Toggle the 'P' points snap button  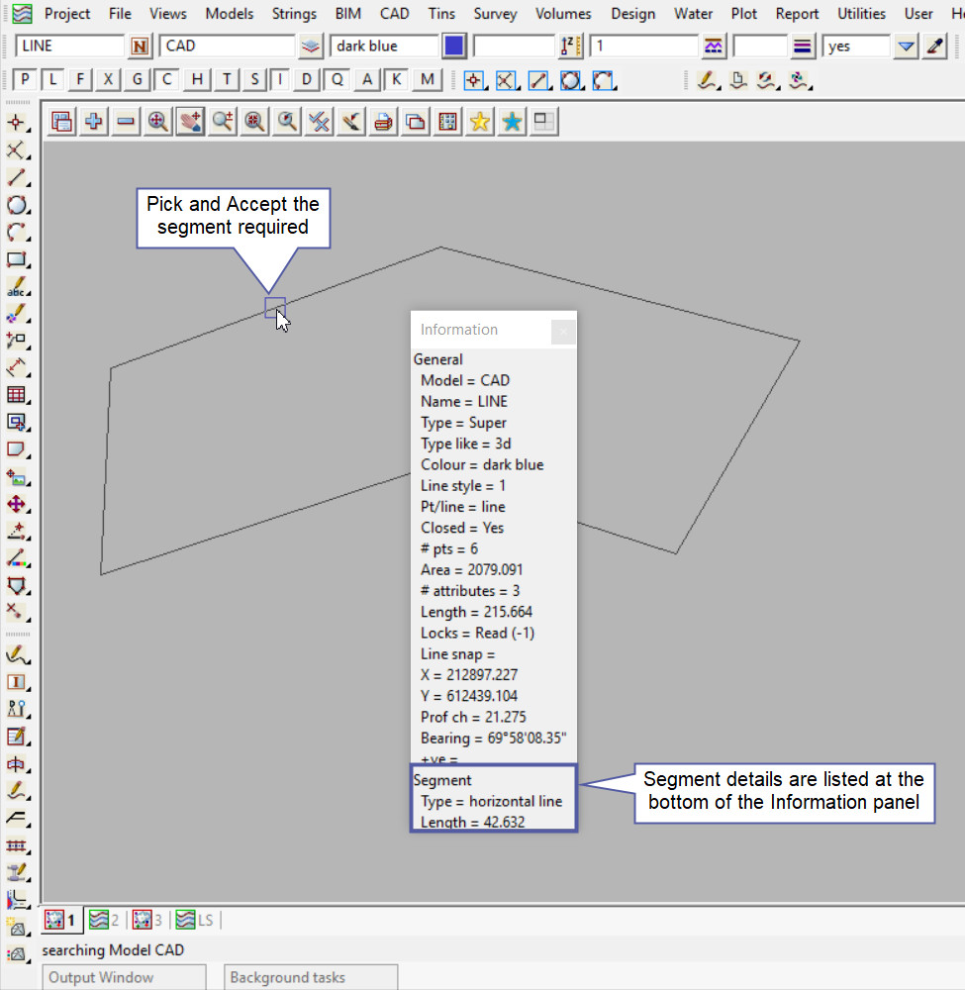click(x=25, y=80)
